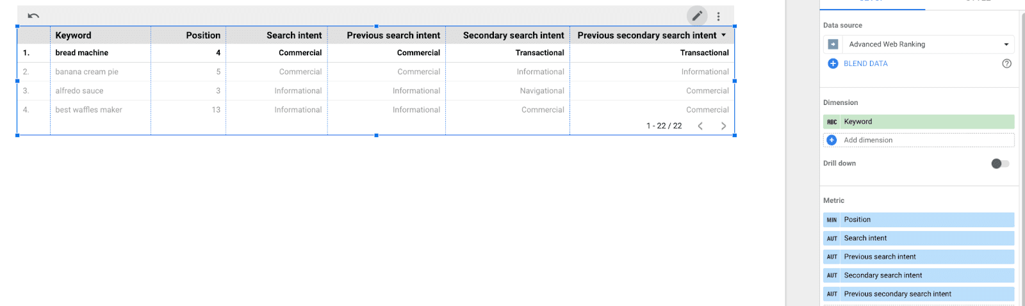Click the MIN aggregation icon on Position
This screenshot has width=1025, height=306.
point(832,220)
